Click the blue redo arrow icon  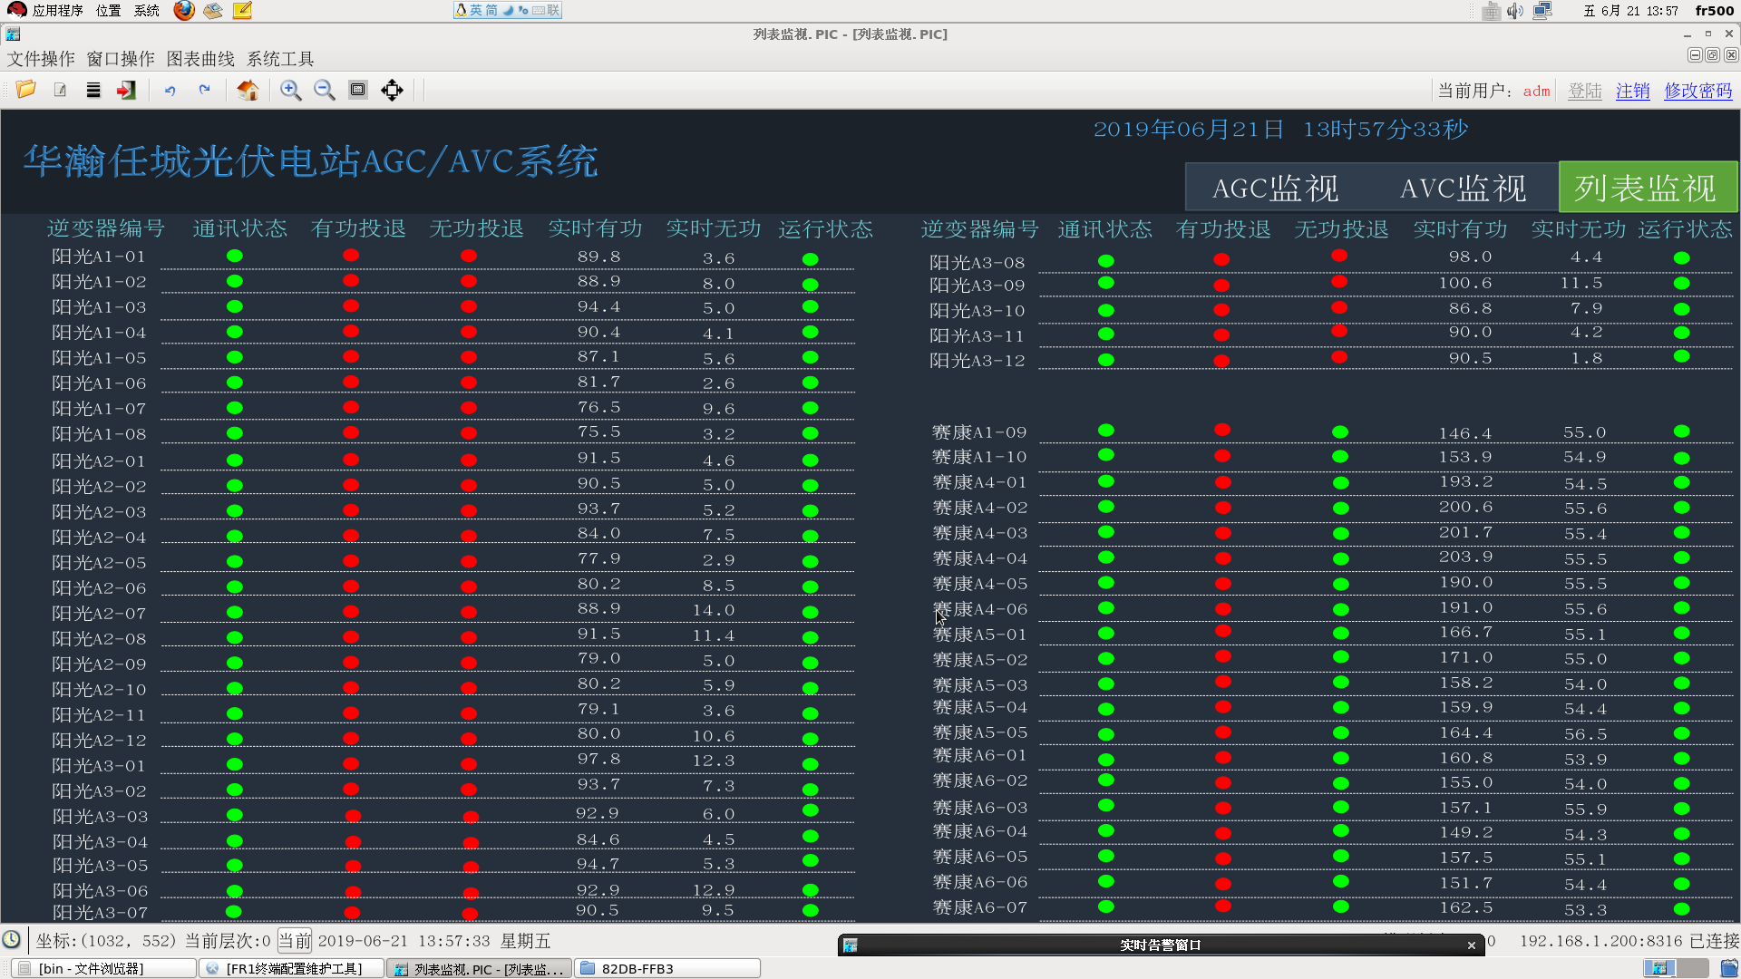pos(204,90)
